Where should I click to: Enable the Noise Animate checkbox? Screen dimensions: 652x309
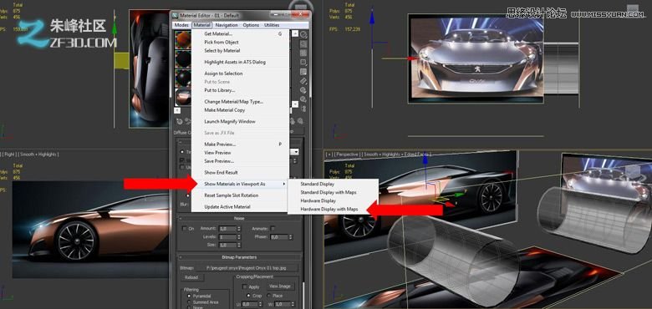(x=273, y=229)
